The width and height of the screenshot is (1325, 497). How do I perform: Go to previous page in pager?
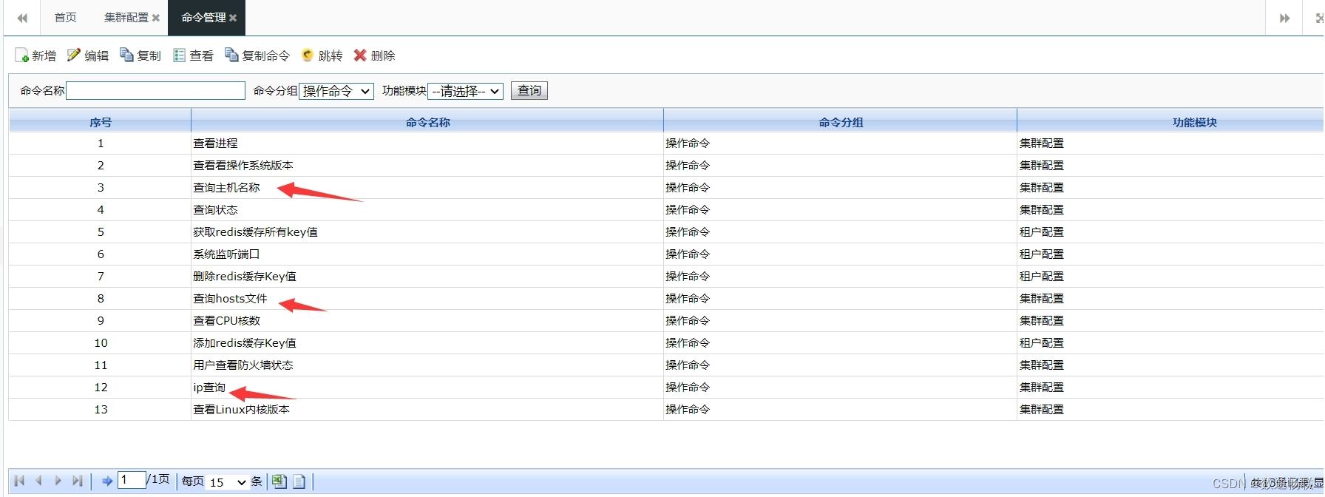[x=38, y=481]
